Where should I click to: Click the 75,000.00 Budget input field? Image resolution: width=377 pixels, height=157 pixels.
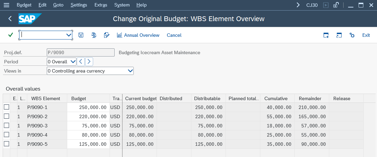(x=88, y=126)
